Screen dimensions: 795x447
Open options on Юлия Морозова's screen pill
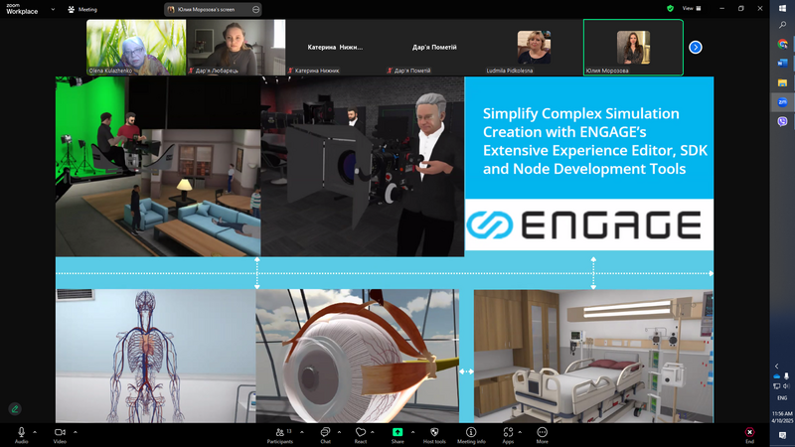tap(255, 9)
